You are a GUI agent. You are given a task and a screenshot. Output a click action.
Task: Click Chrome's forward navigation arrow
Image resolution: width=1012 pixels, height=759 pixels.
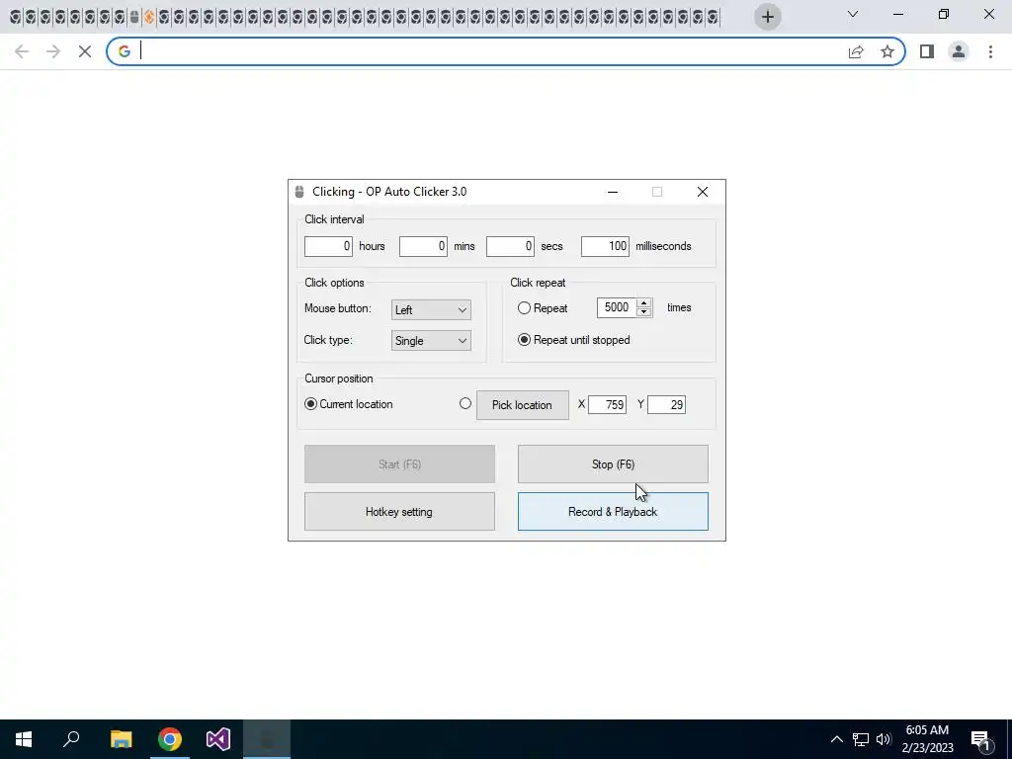point(53,51)
